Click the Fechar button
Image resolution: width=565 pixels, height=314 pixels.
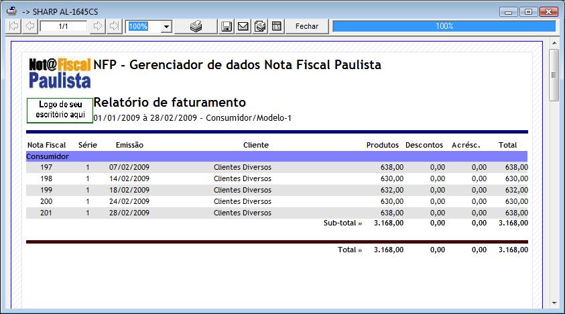[x=307, y=26]
